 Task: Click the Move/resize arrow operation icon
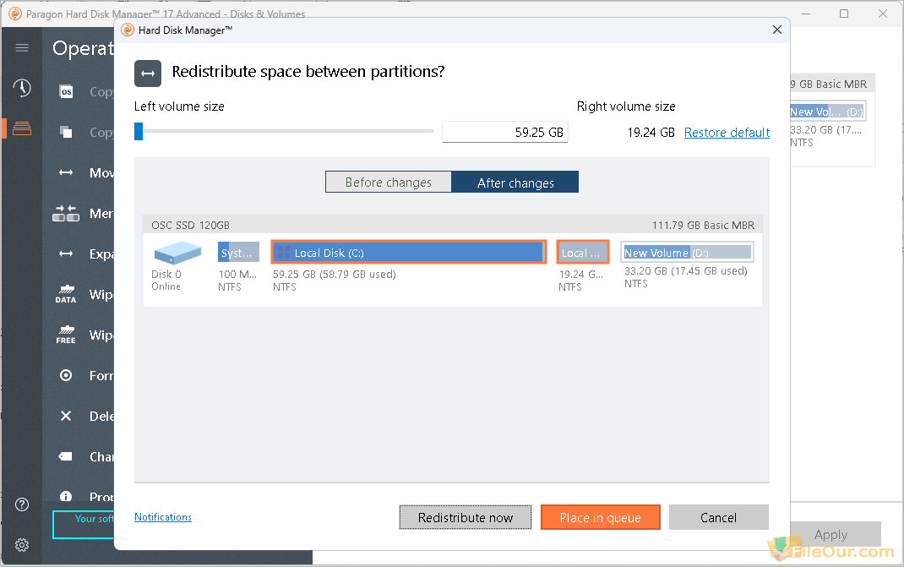tap(66, 172)
